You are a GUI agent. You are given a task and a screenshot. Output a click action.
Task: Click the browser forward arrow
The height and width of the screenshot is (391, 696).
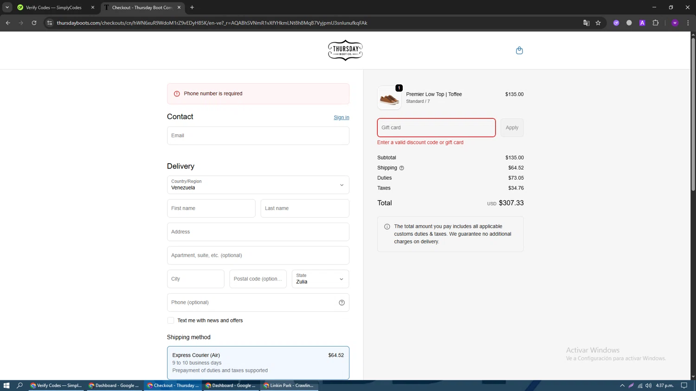[21, 23]
